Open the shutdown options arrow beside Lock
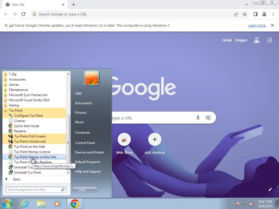Screen dimensions: 279x209 [94, 190]
